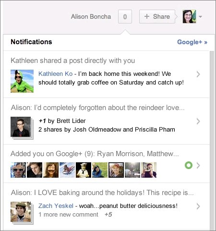The height and width of the screenshot is (231, 216).
Task: Open the Kathleen Ko name link
Action: 56,74
